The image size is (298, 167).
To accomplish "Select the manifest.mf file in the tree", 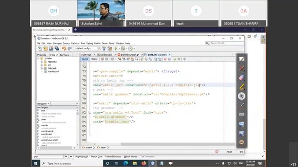I will point(53,71).
